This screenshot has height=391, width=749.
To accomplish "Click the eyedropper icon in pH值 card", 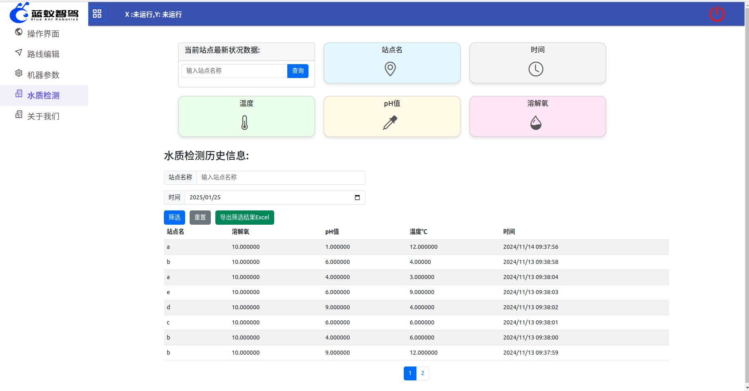I will [x=390, y=123].
